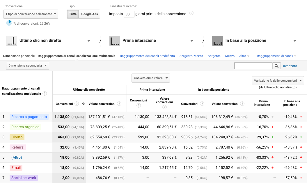
Task: Open the Referral channel
Action: click(x=18, y=147)
